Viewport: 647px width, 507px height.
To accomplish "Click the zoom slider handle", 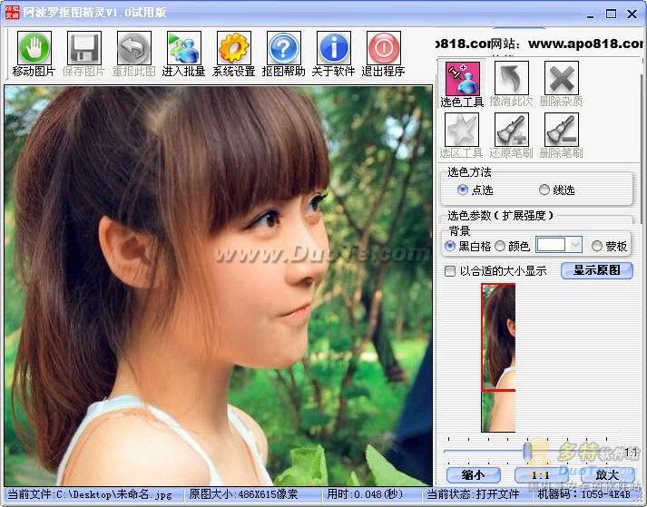I will tap(528, 452).
